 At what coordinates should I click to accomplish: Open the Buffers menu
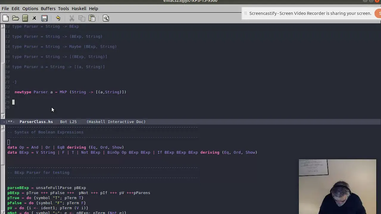pyautogui.click(x=48, y=9)
